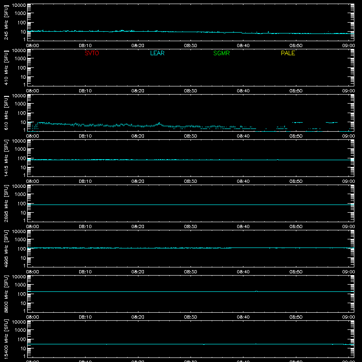Select the 1415 MHz [SFU] axis title
This screenshot has height=362, width=362.
(x=6, y=158)
